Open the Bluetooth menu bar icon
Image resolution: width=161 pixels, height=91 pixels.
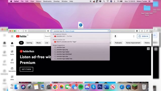[x=114, y=1]
